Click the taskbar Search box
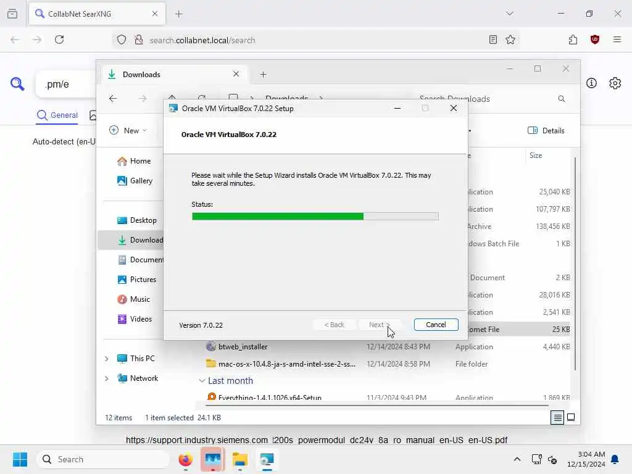 click(x=103, y=459)
